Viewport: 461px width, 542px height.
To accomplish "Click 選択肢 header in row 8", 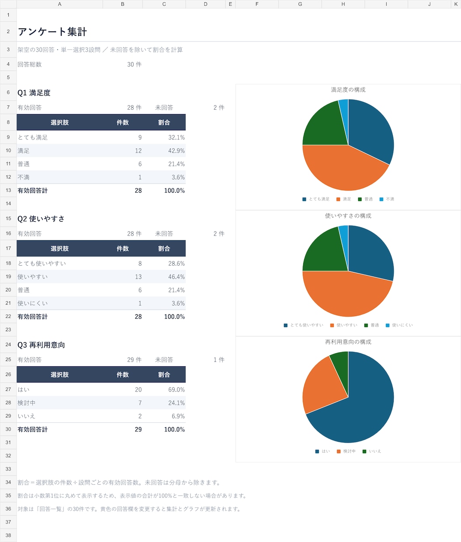I will 59,122.
